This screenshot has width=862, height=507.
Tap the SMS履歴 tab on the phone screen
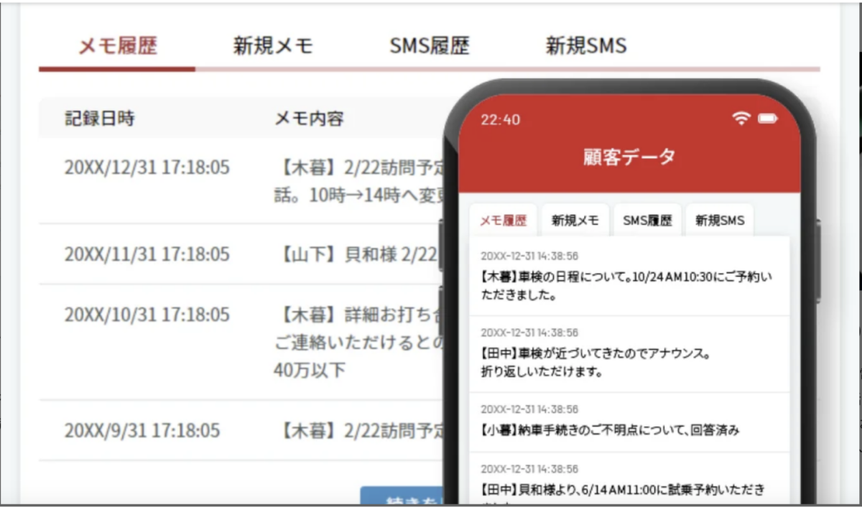coord(647,220)
